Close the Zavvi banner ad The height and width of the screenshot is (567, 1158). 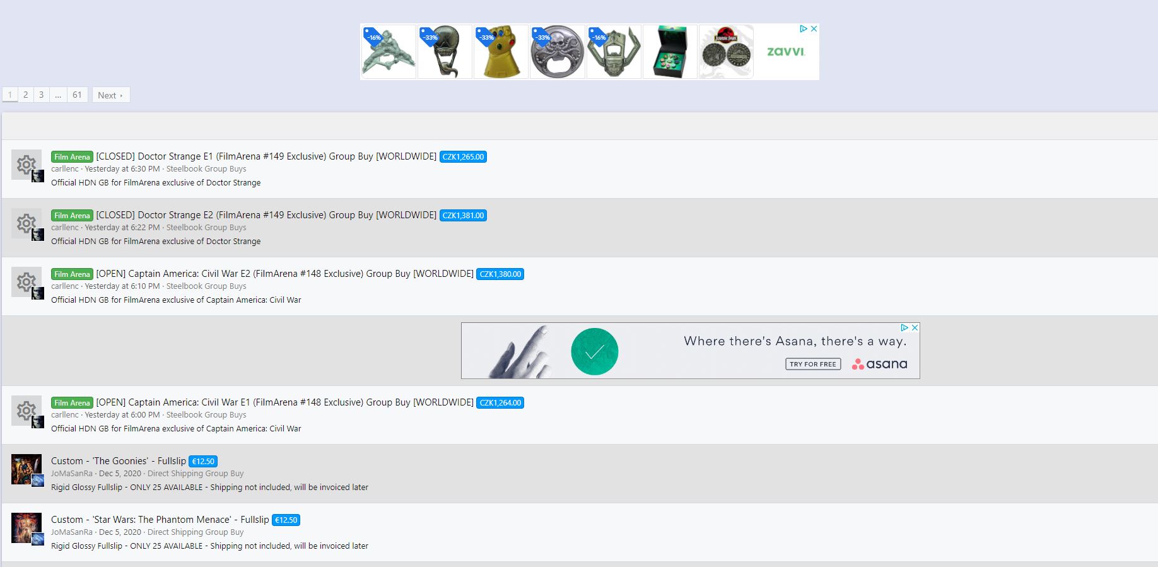click(814, 29)
